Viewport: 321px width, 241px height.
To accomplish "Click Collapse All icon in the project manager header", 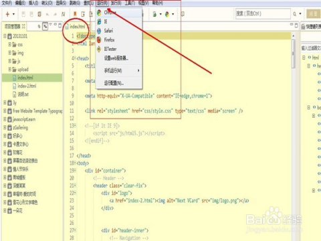I will 39,26.
